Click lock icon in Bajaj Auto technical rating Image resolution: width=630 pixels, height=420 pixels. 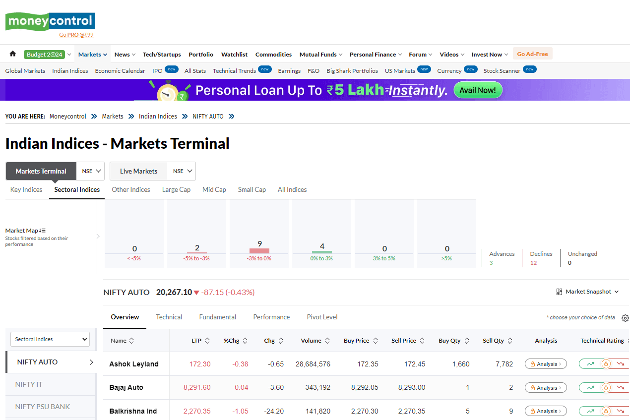pos(606,388)
